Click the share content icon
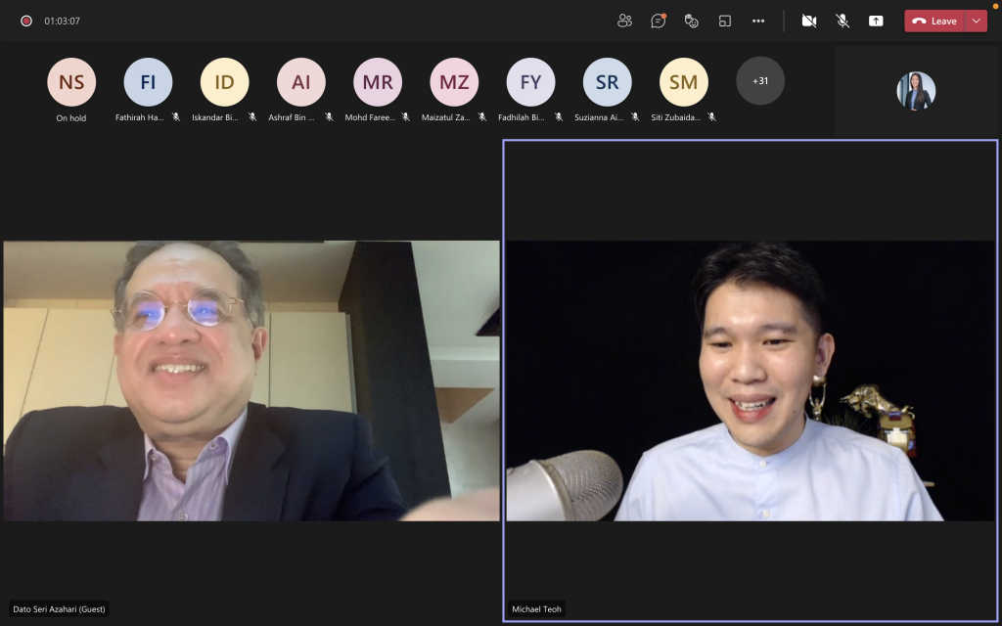 tap(876, 21)
